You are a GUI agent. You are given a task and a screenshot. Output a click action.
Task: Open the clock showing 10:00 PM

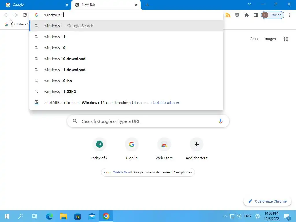(271, 216)
